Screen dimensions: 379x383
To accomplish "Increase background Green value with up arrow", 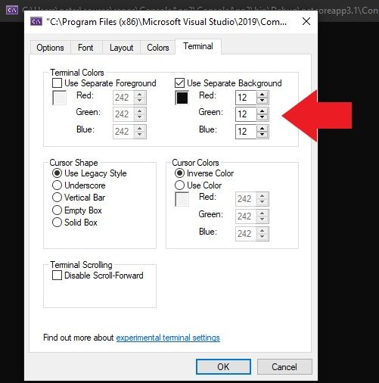I will pos(263,111).
